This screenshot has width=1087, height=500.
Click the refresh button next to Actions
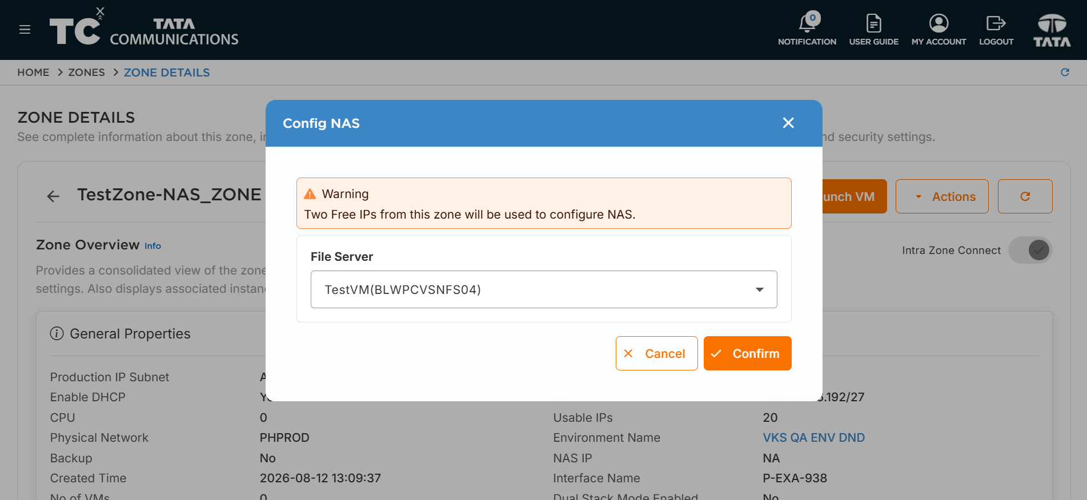[x=1025, y=196]
